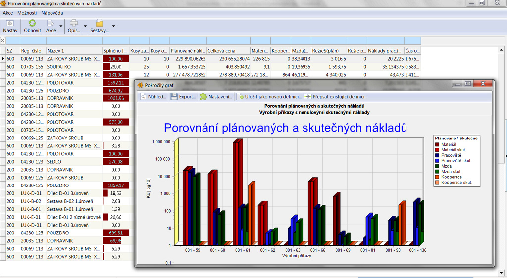Expand the Sestavy dropdown arrow
This screenshot has height=278, width=507.
coord(113,26)
